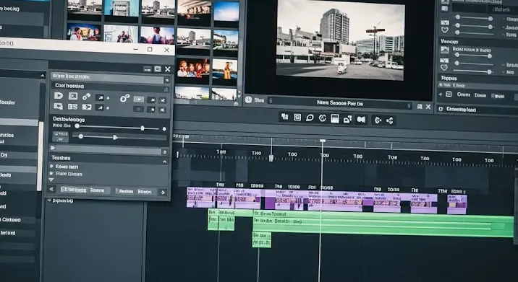Viewport: 518px width, 282px height.
Task: Click the globe circle icon in center toolbar
Action: point(323,118)
